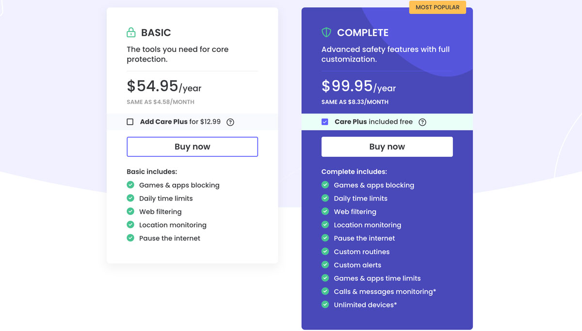Click the SAME AS $8.33/MONTH text

354,102
